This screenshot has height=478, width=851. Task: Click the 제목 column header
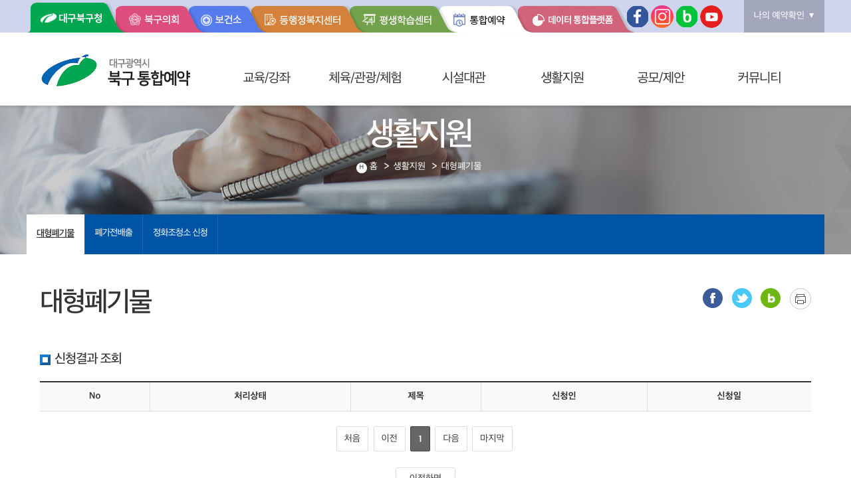[x=416, y=396]
